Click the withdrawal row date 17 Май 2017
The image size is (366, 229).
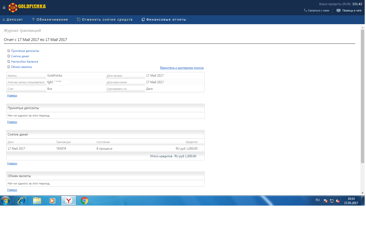(17, 149)
